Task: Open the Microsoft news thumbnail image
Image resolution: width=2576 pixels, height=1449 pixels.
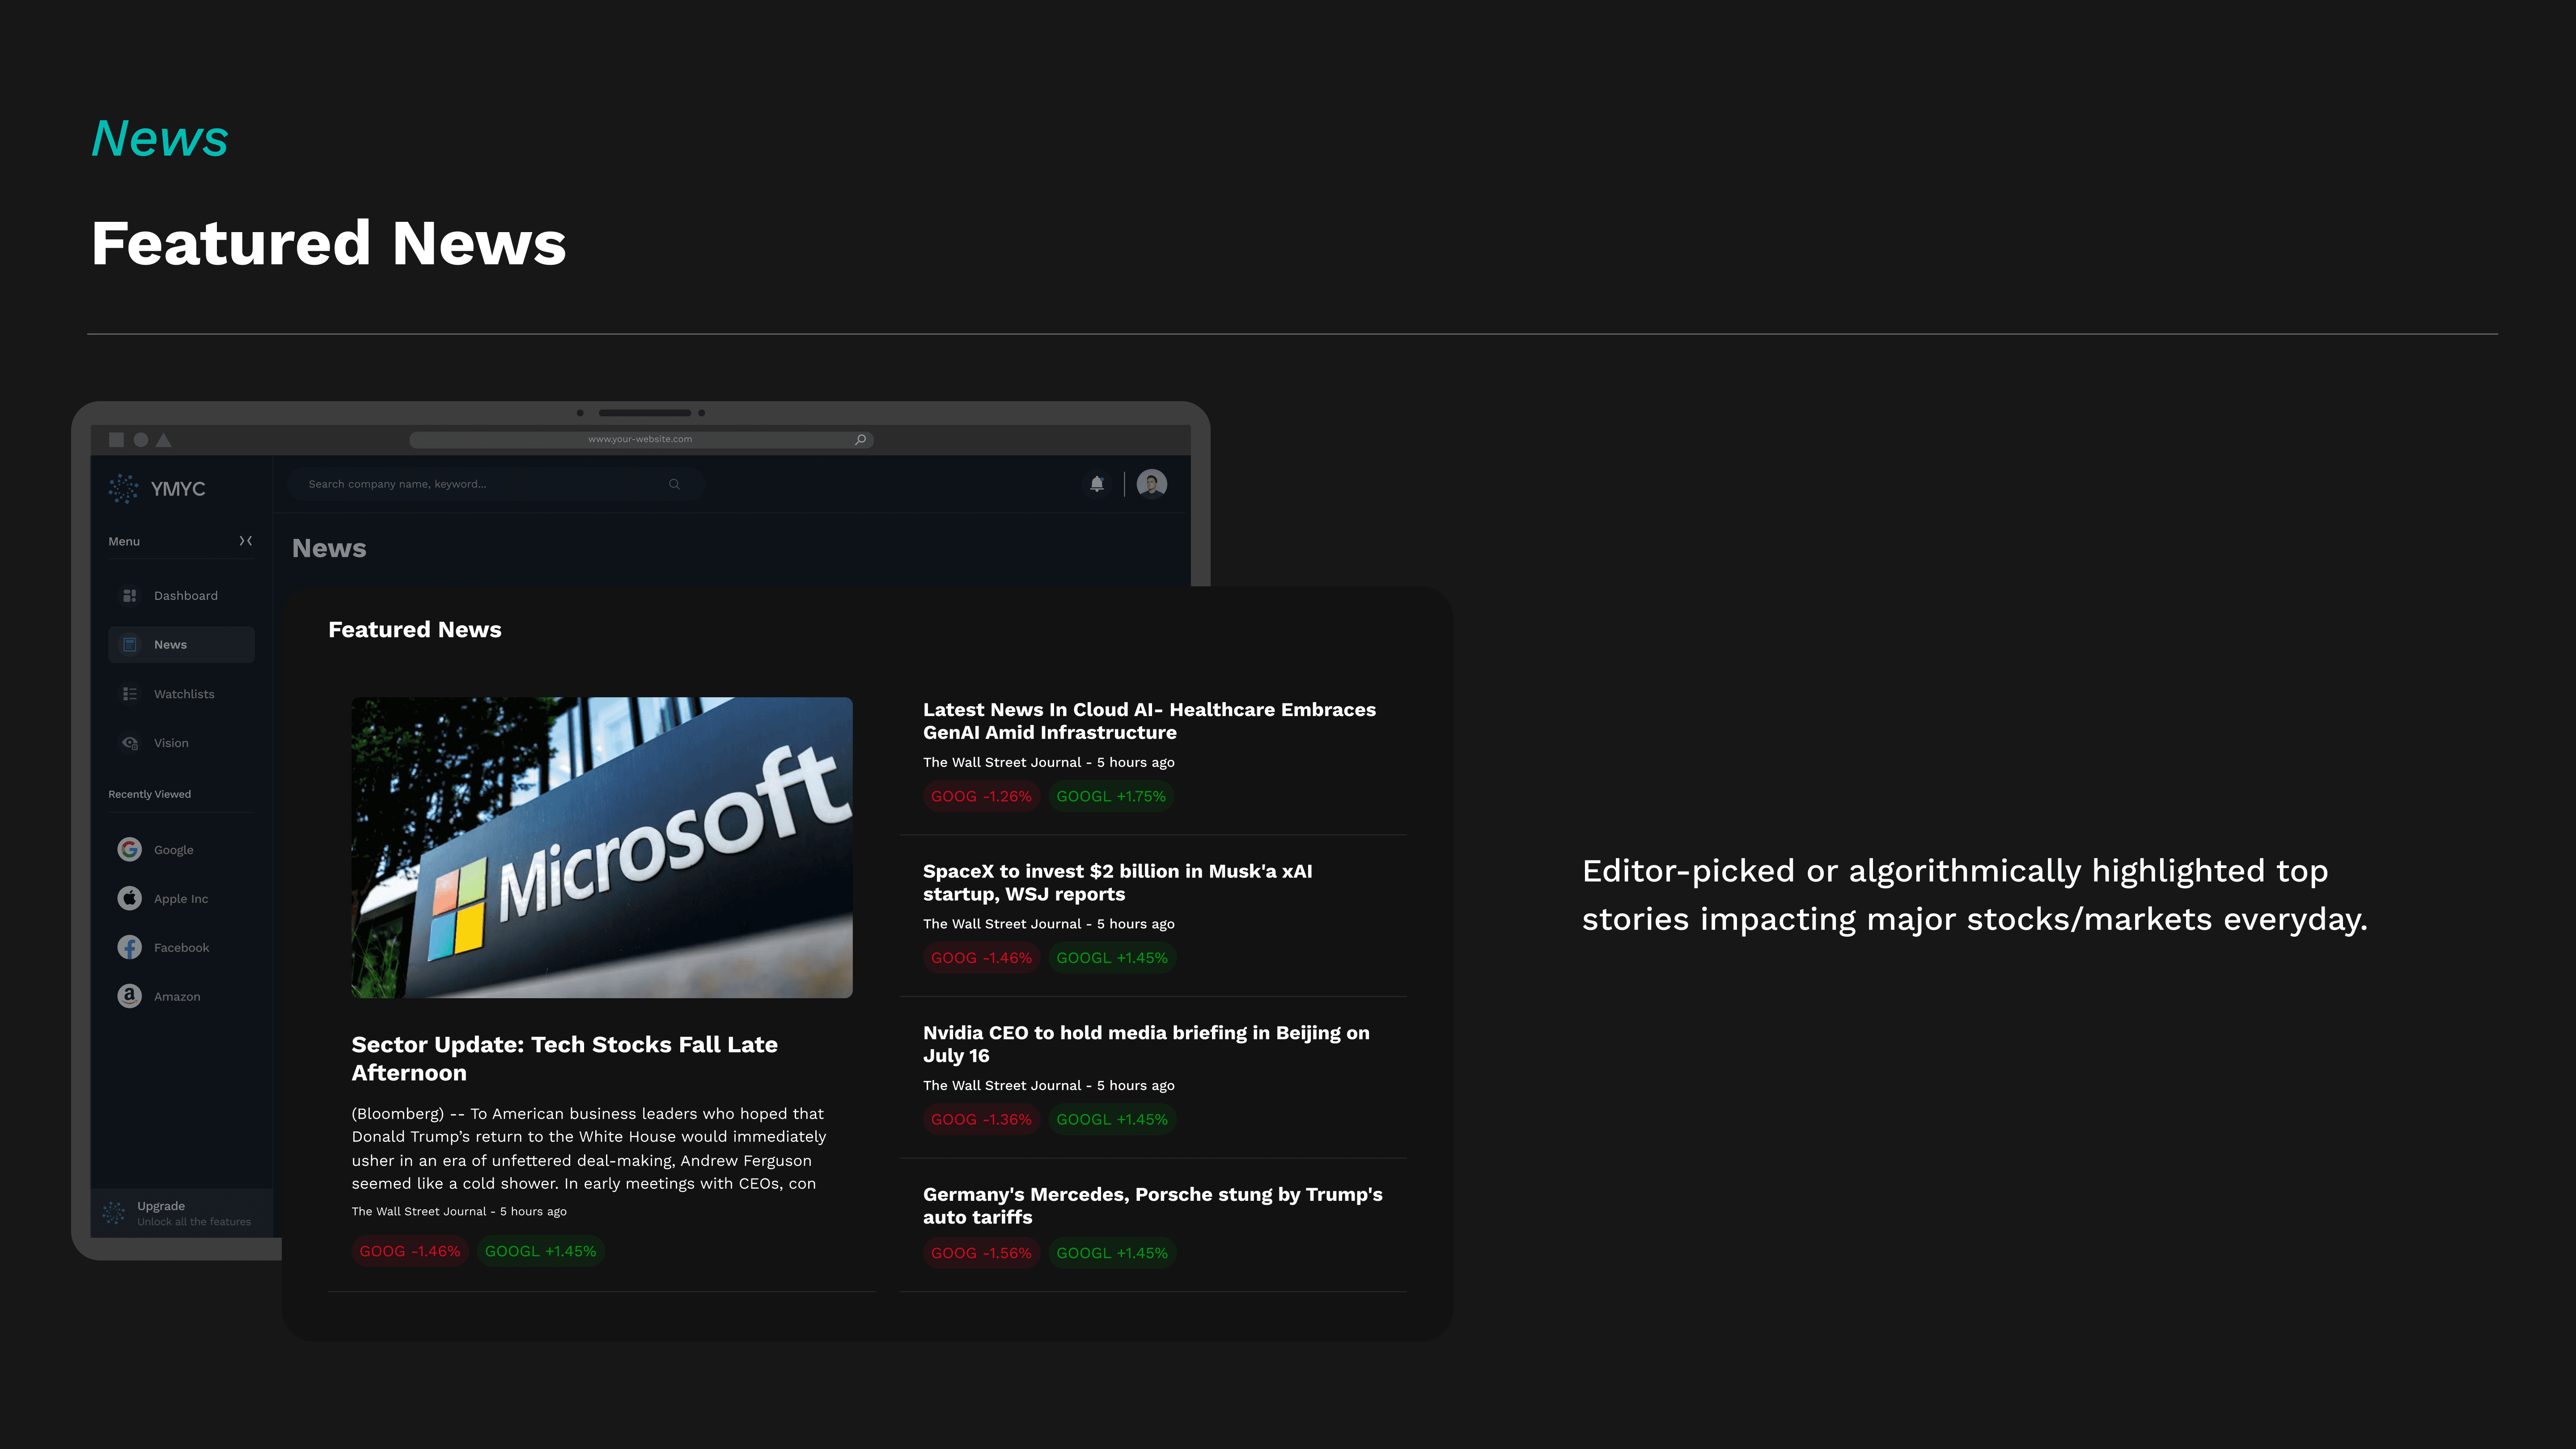Action: (x=602, y=847)
